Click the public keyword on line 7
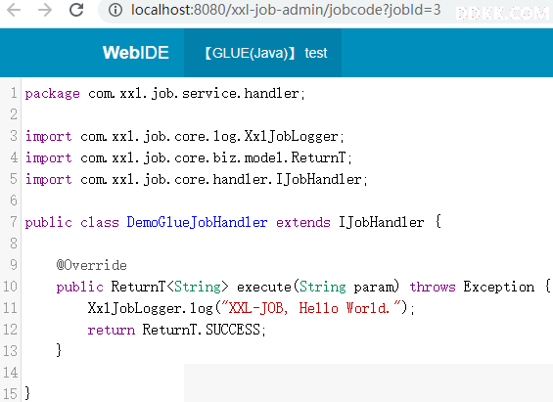Image resolution: width=553 pixels, height=402 pixels. coord(49,222)
